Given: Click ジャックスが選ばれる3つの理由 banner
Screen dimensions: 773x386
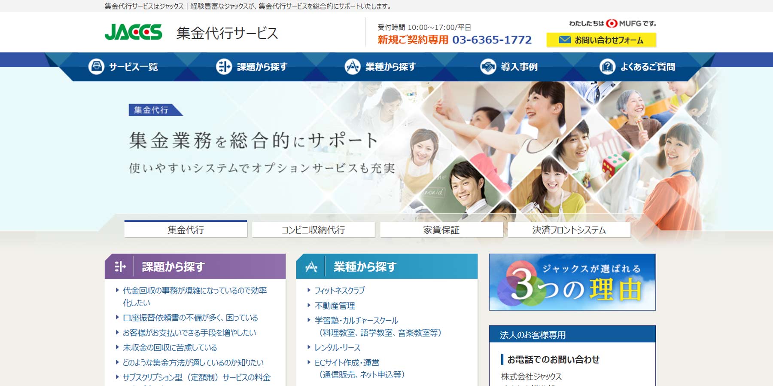Looking at the screenshot, I should pyautogui.click(x=572, y=282).
